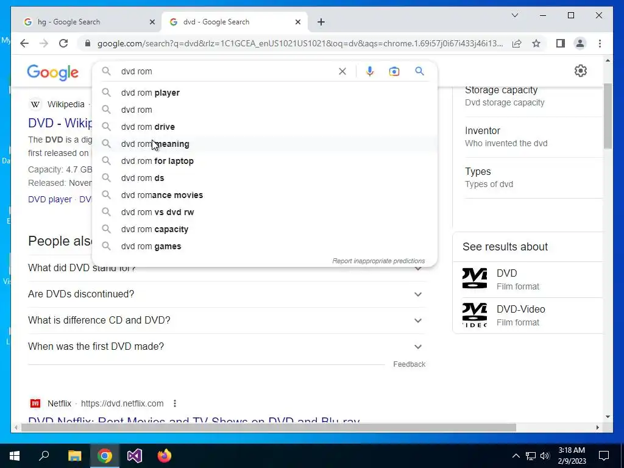Click the browser back arrow
The height and width of the screenshot is (468, 624).
point(24,43)
